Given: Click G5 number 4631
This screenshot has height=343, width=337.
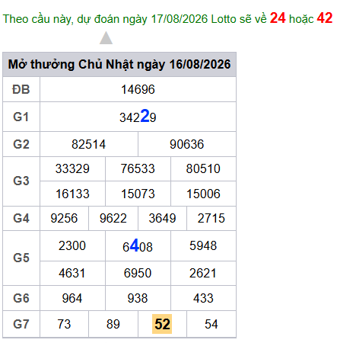Looking at the screenshot, I should point(72,274).
